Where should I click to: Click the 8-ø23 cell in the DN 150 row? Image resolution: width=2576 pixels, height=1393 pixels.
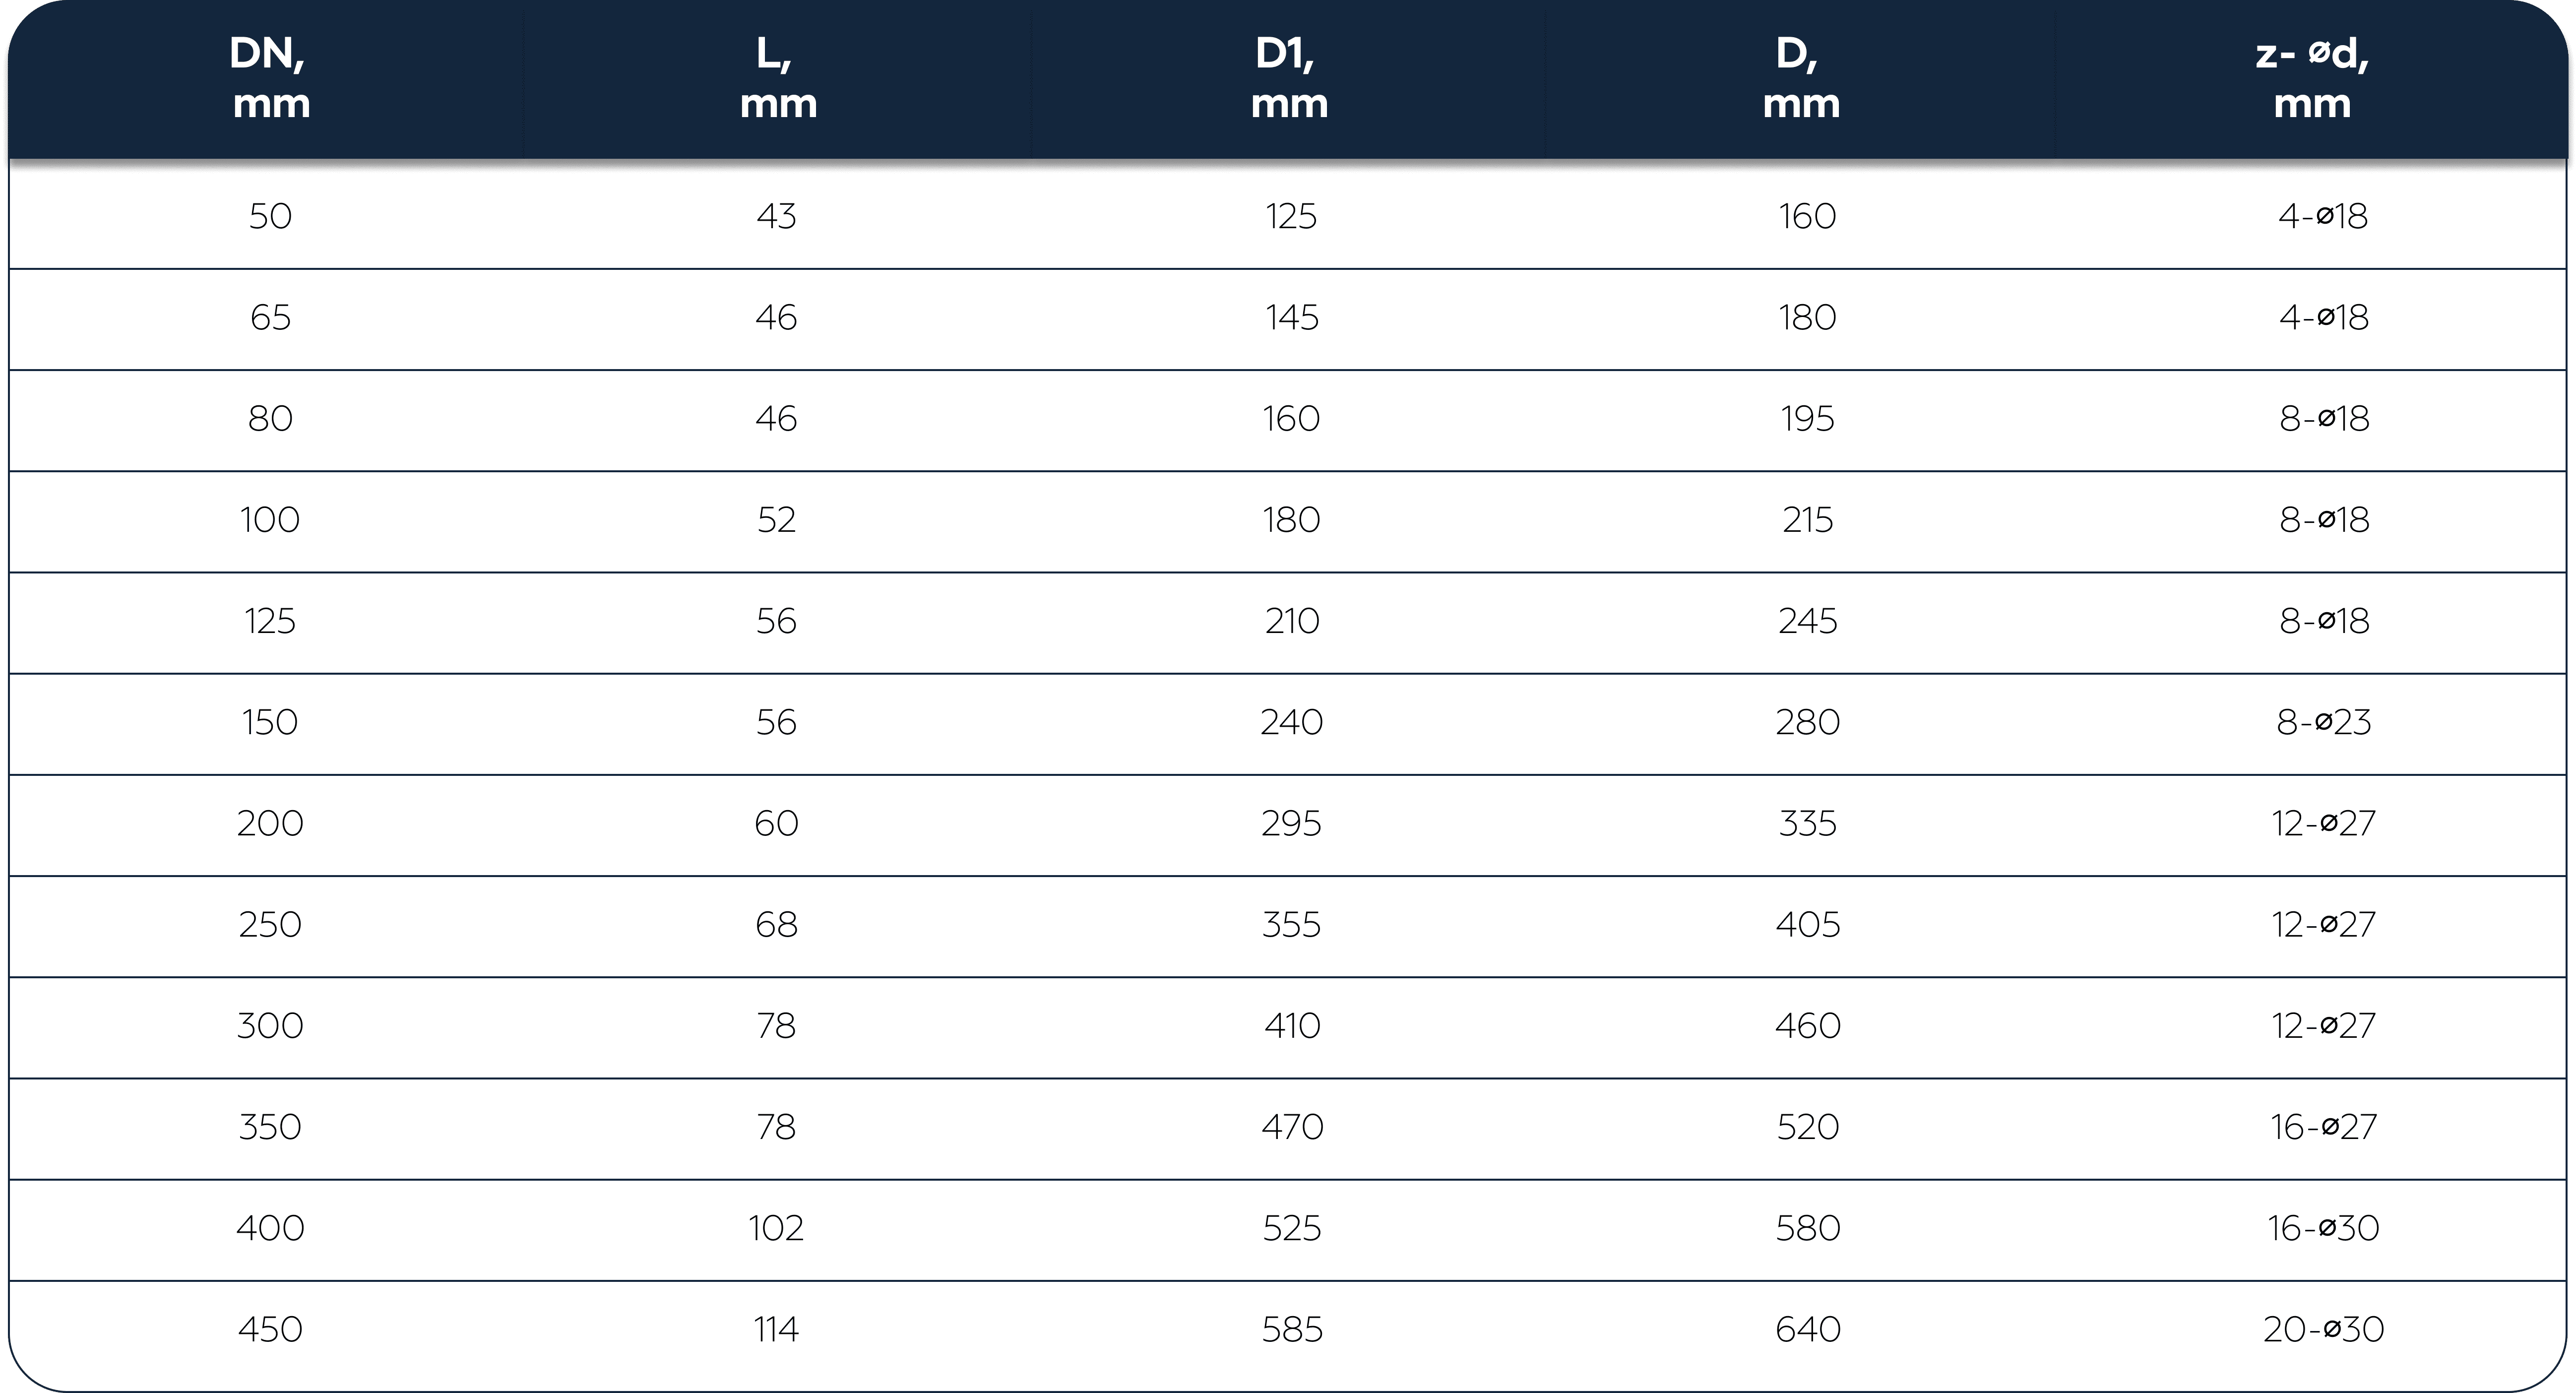click(x=2323, y=722)
